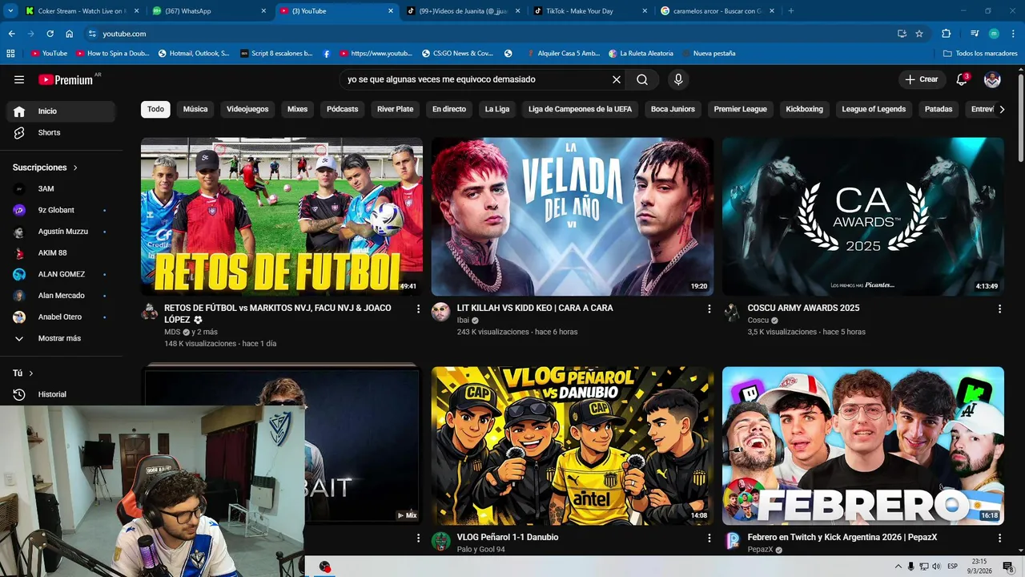
Task: Show more category chips with the arrow
Action: coord(1002,109)
